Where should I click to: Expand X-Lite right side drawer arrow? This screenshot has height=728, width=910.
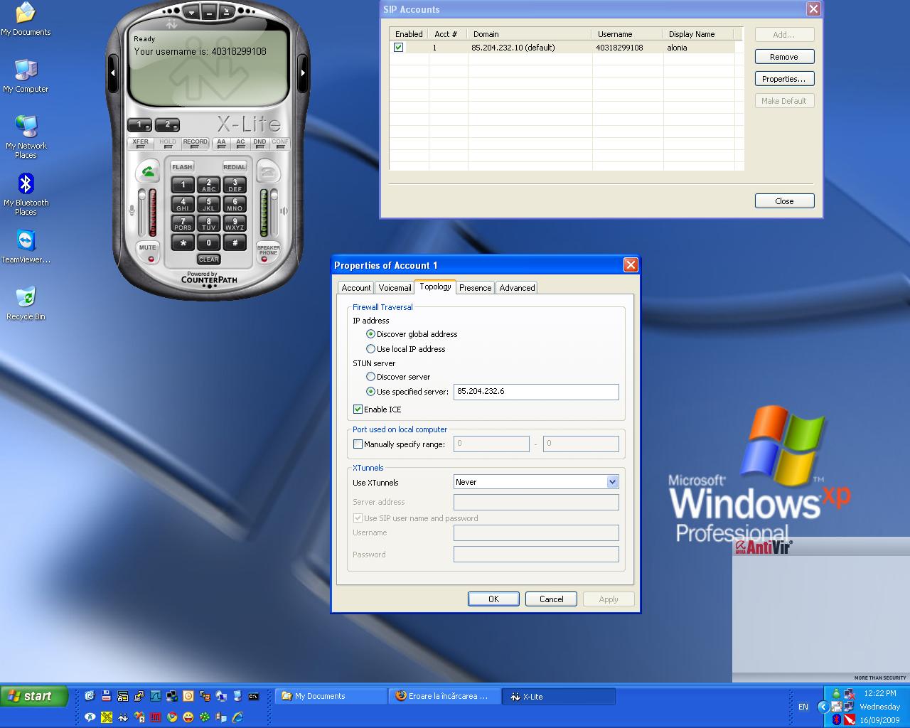pos(303,73)
